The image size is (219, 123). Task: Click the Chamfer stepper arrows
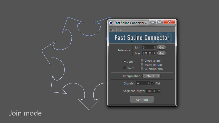point(149,83)
